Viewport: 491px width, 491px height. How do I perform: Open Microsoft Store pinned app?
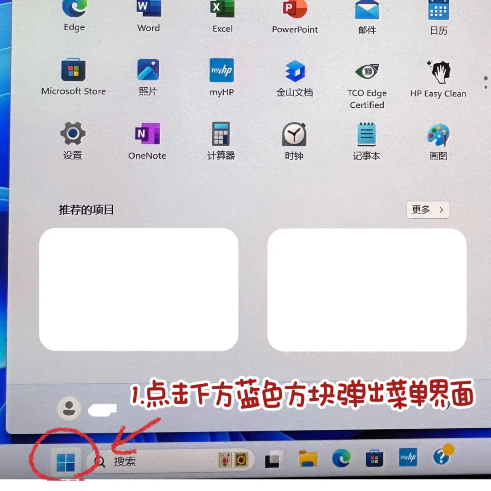click(74, 77)
